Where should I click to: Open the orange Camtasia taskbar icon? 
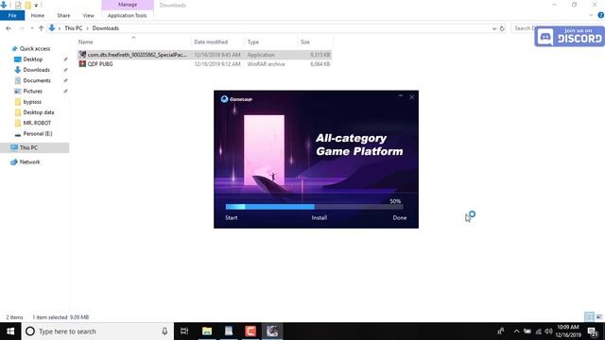click(251, 331)
